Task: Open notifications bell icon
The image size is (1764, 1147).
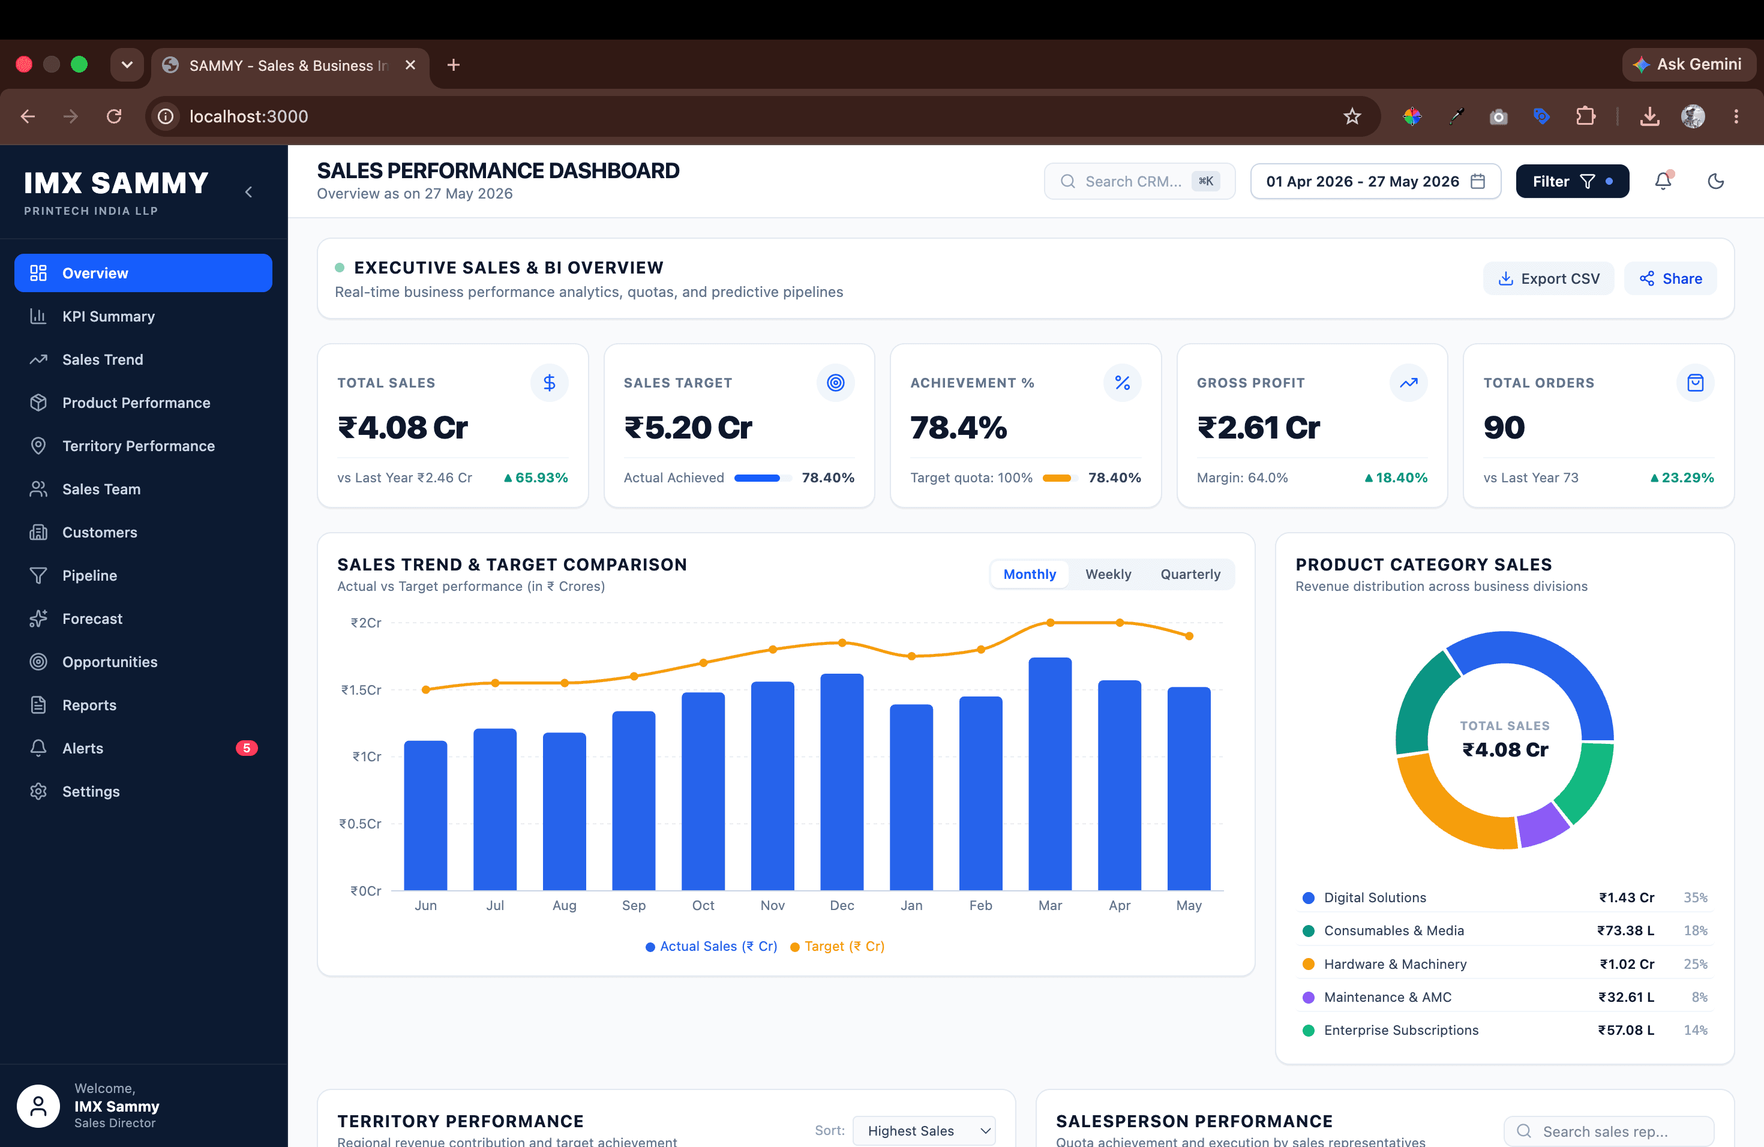Action: tap(1663, 182)
